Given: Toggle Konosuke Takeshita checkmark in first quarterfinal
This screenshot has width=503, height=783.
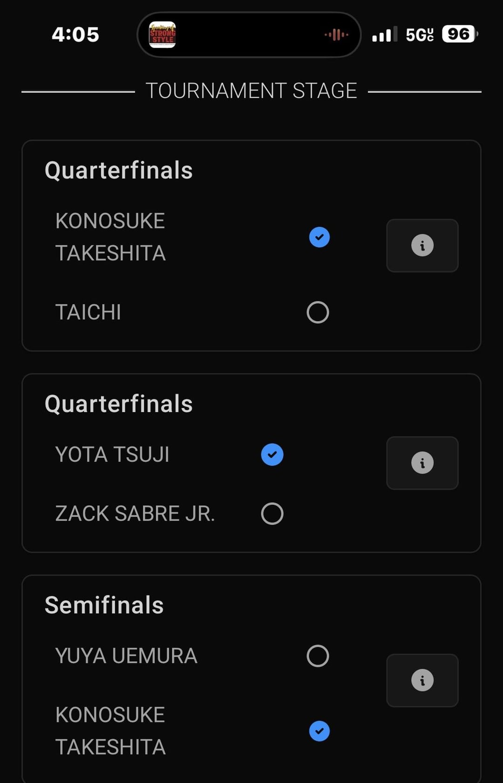Looking at the screenshot, I should pos(319,237).
